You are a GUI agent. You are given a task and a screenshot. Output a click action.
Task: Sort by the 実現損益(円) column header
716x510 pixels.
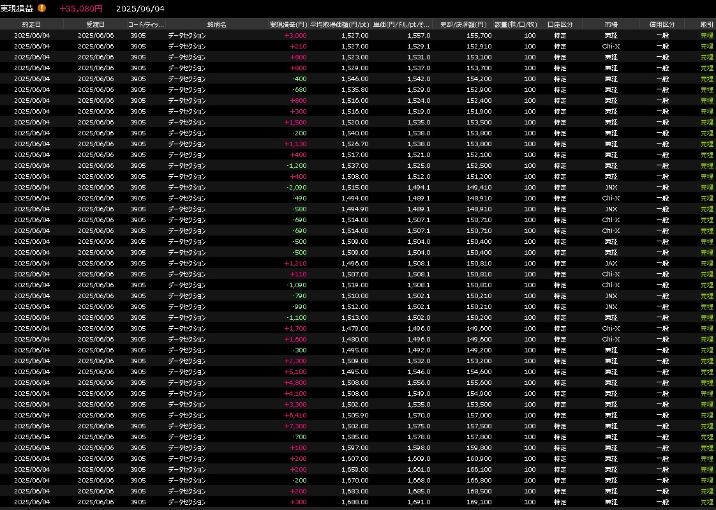tap(288, 24)
